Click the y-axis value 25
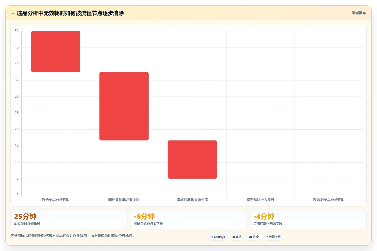The height and width of the screenshot is (251, 377). pyautogui.click(x=17, y=113)
